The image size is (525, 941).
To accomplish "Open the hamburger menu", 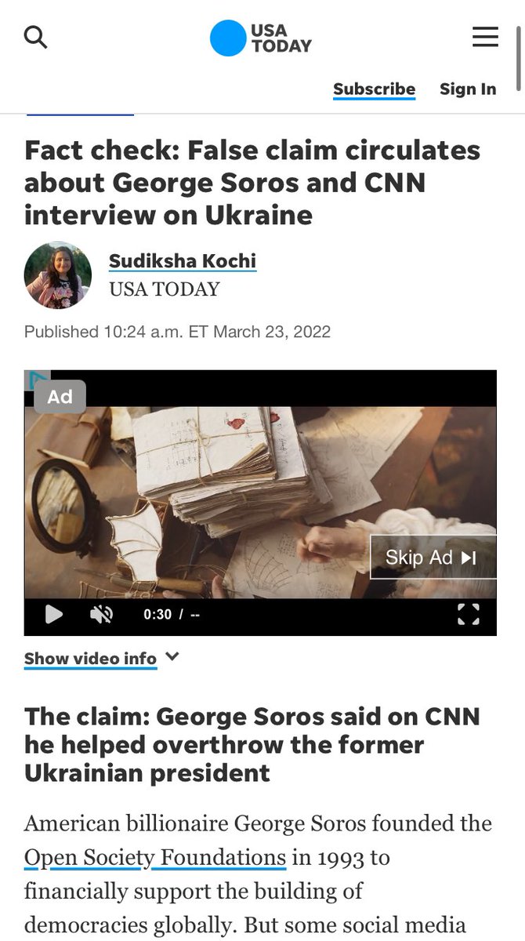I will pyautogui.click(x=485, y=36).
